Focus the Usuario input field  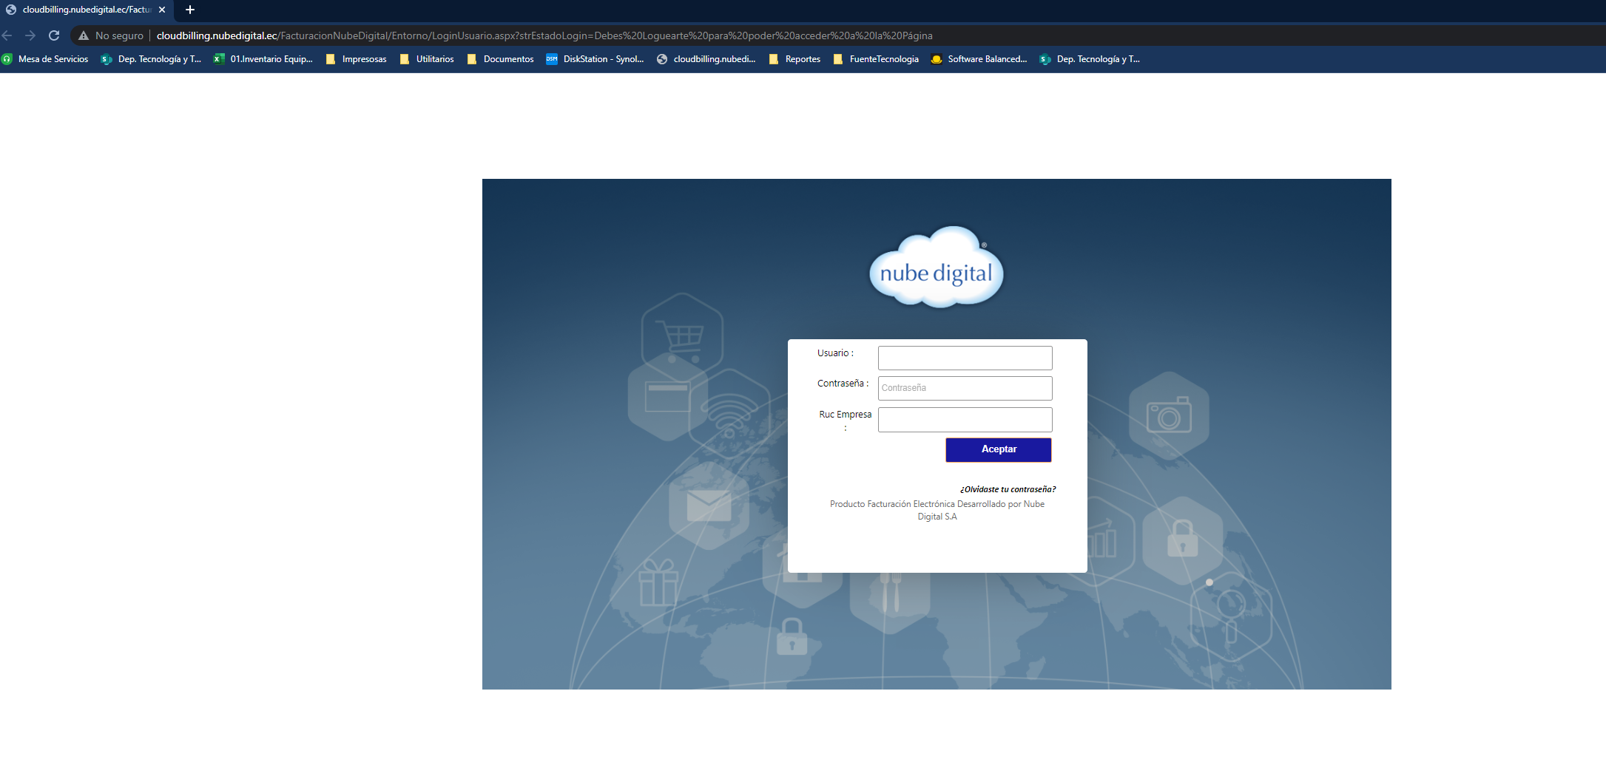click(965, 358)
